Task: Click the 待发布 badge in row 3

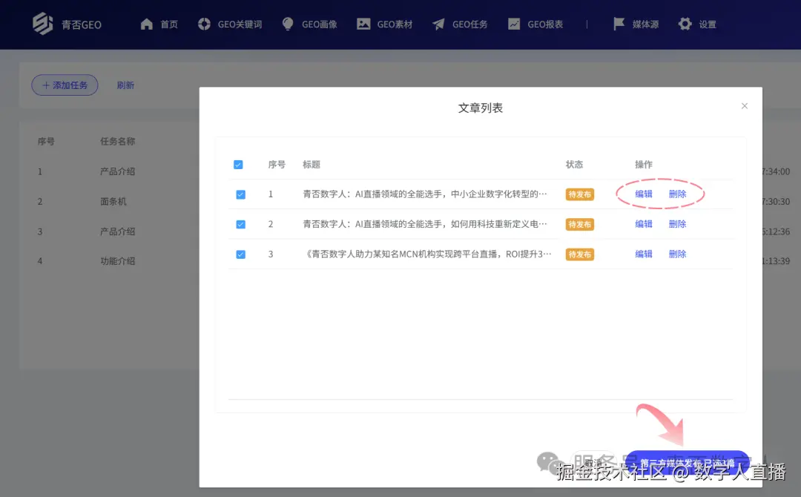Action: pos(580,254)
